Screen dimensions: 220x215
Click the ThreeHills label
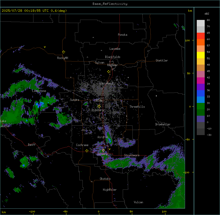137,107
